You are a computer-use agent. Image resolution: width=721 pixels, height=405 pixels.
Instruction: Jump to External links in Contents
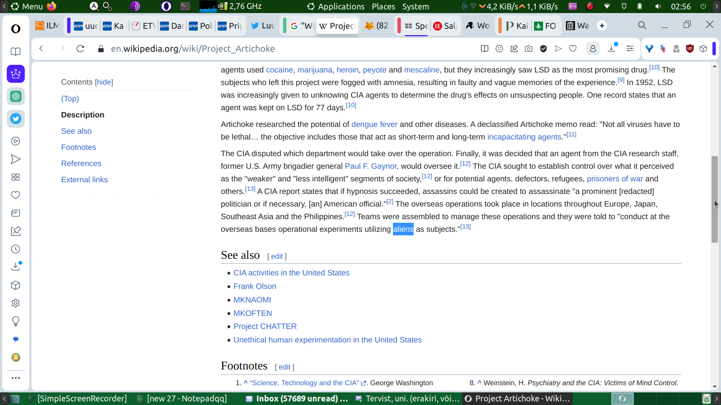85,180
